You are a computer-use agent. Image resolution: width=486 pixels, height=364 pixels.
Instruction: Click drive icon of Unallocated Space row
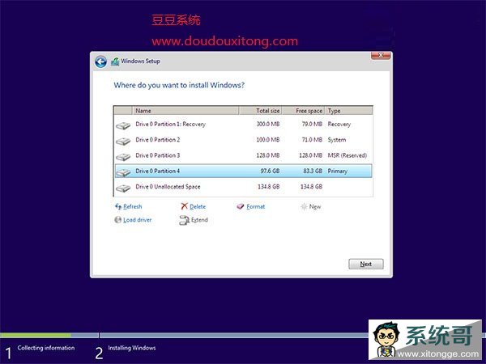point(123,188)
